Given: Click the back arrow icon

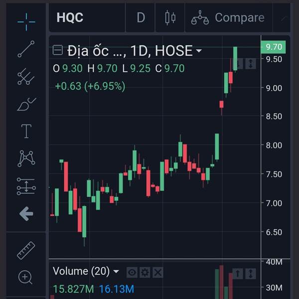Looking at the screenshot, I should (x=26, y=214).
